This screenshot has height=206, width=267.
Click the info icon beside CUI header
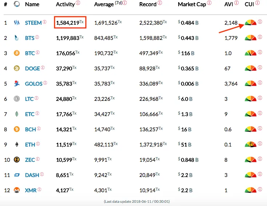tap(258, 3)
